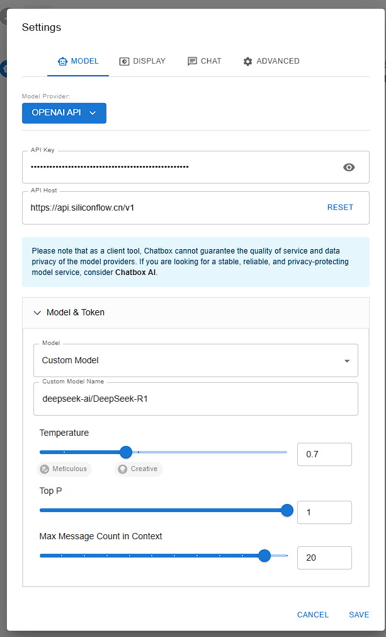Click the Custom Model Name field
Viewport: 386px width, 637px height.
tap(196, 399)
